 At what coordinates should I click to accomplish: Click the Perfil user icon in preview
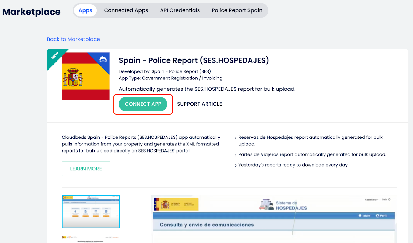(x=377, y=216)
